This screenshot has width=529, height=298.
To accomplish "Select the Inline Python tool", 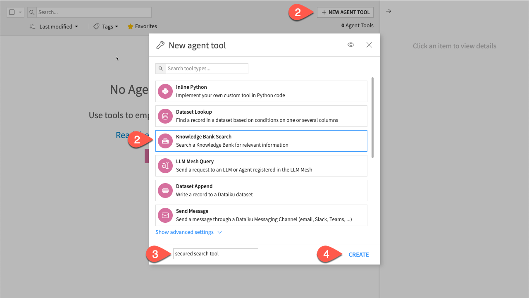I will pyautogui.click(x=261, y=91).
